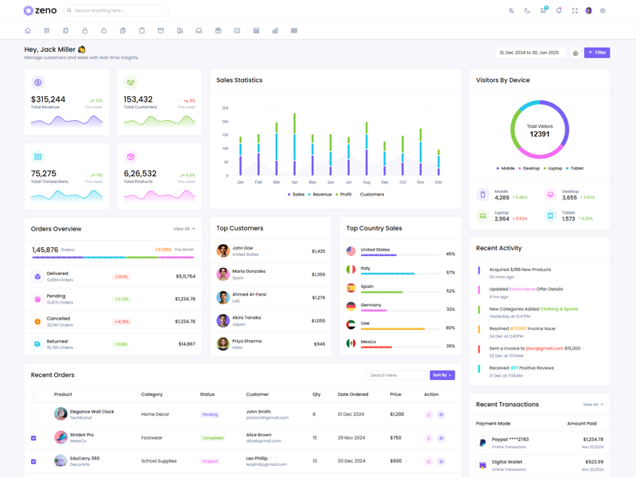Toggle the select-all checkbox in table header
Screen dimensions: 636x477
click(35, 394)
